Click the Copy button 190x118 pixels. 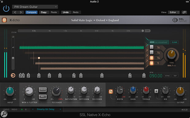(x=44, y=12)
